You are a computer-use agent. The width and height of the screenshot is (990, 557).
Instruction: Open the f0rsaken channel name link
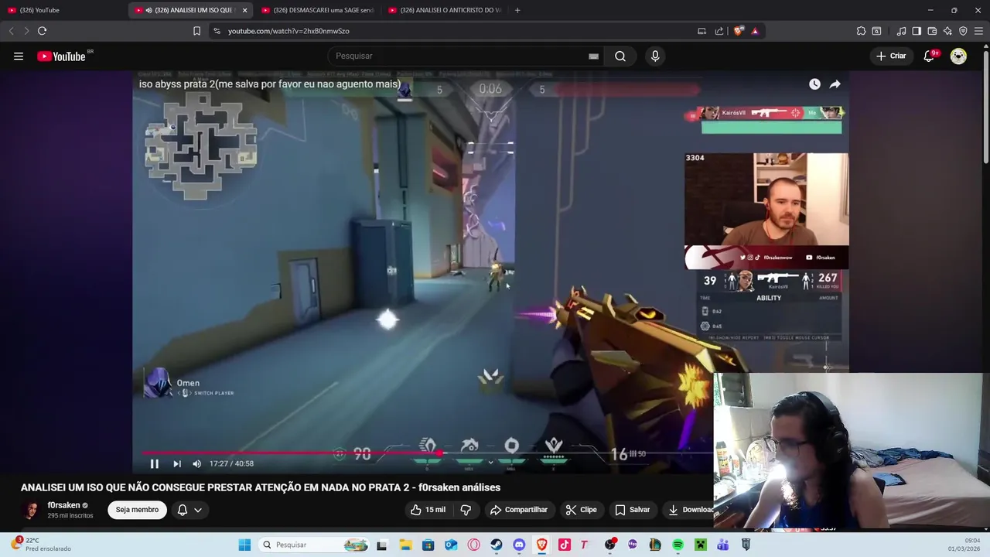pyautogui.click(x=63, y=505)
